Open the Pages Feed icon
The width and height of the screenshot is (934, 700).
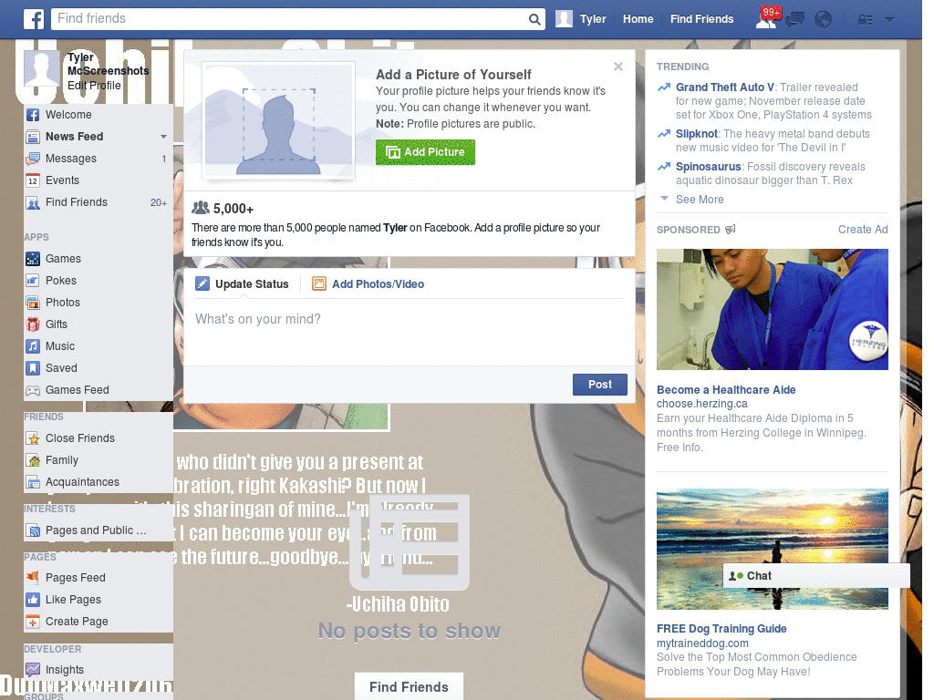click(x=33, y=577)
